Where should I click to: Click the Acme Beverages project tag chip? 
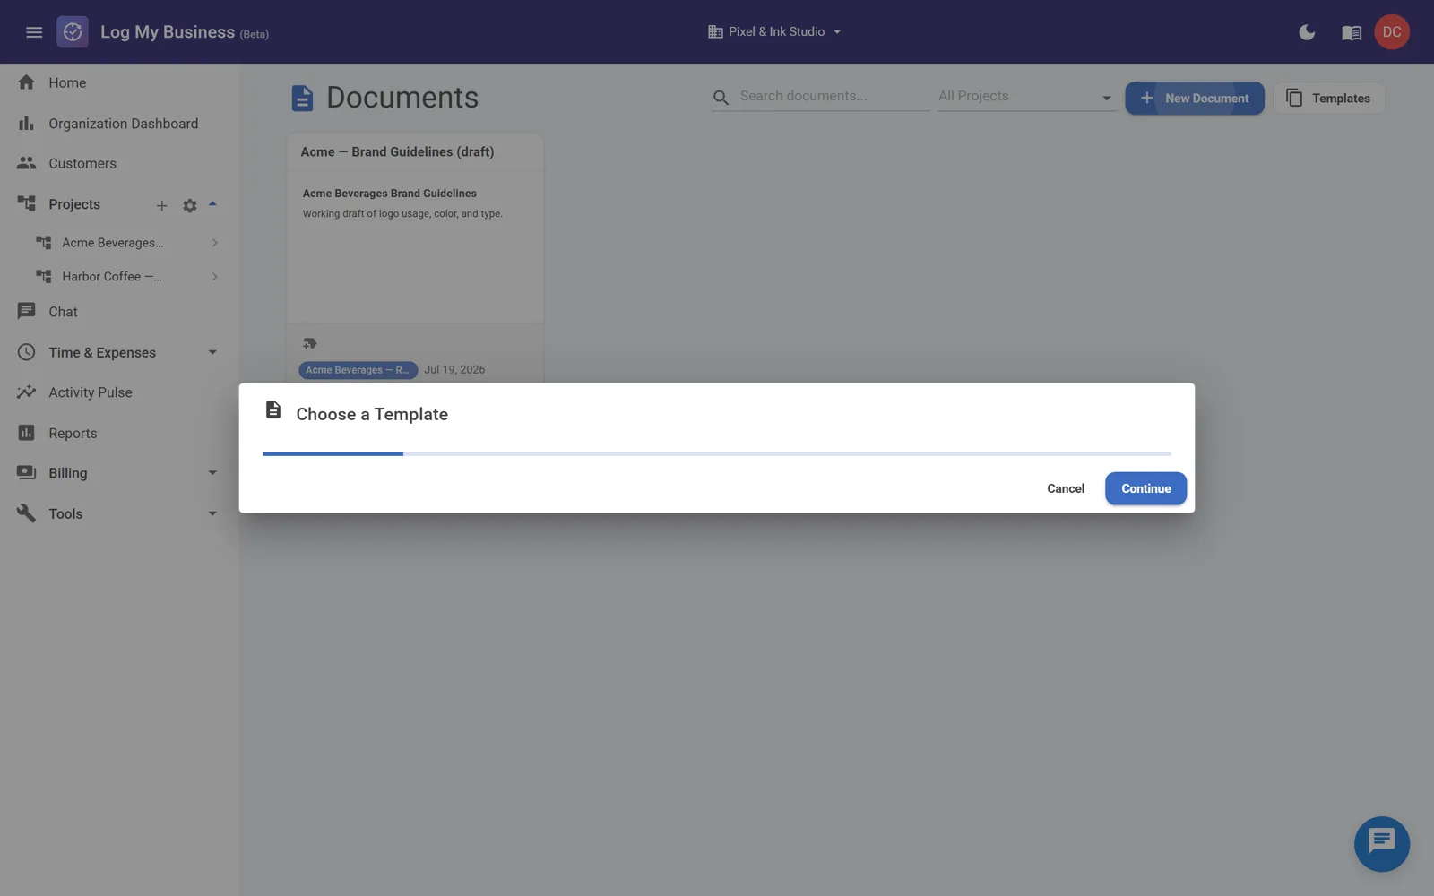[358, 370]
